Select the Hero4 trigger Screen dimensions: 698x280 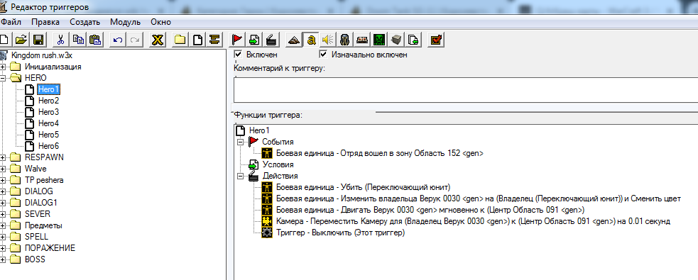(x=48, y=123)
